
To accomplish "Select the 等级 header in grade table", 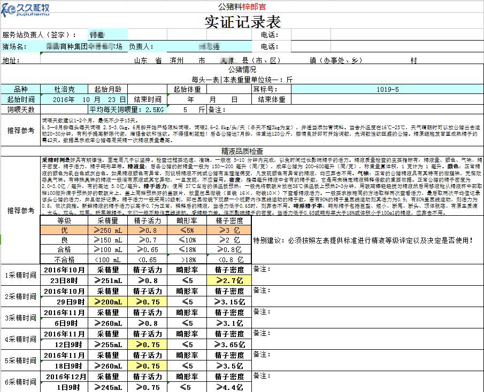I will point(64,221).
